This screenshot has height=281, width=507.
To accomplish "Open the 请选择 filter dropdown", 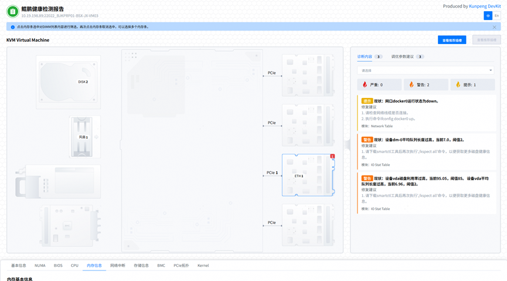I will click(426, 70).
